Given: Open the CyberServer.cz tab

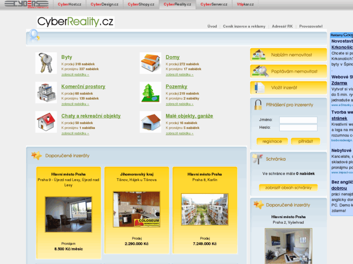Looking at the screenshot, I should pos(214,4).
